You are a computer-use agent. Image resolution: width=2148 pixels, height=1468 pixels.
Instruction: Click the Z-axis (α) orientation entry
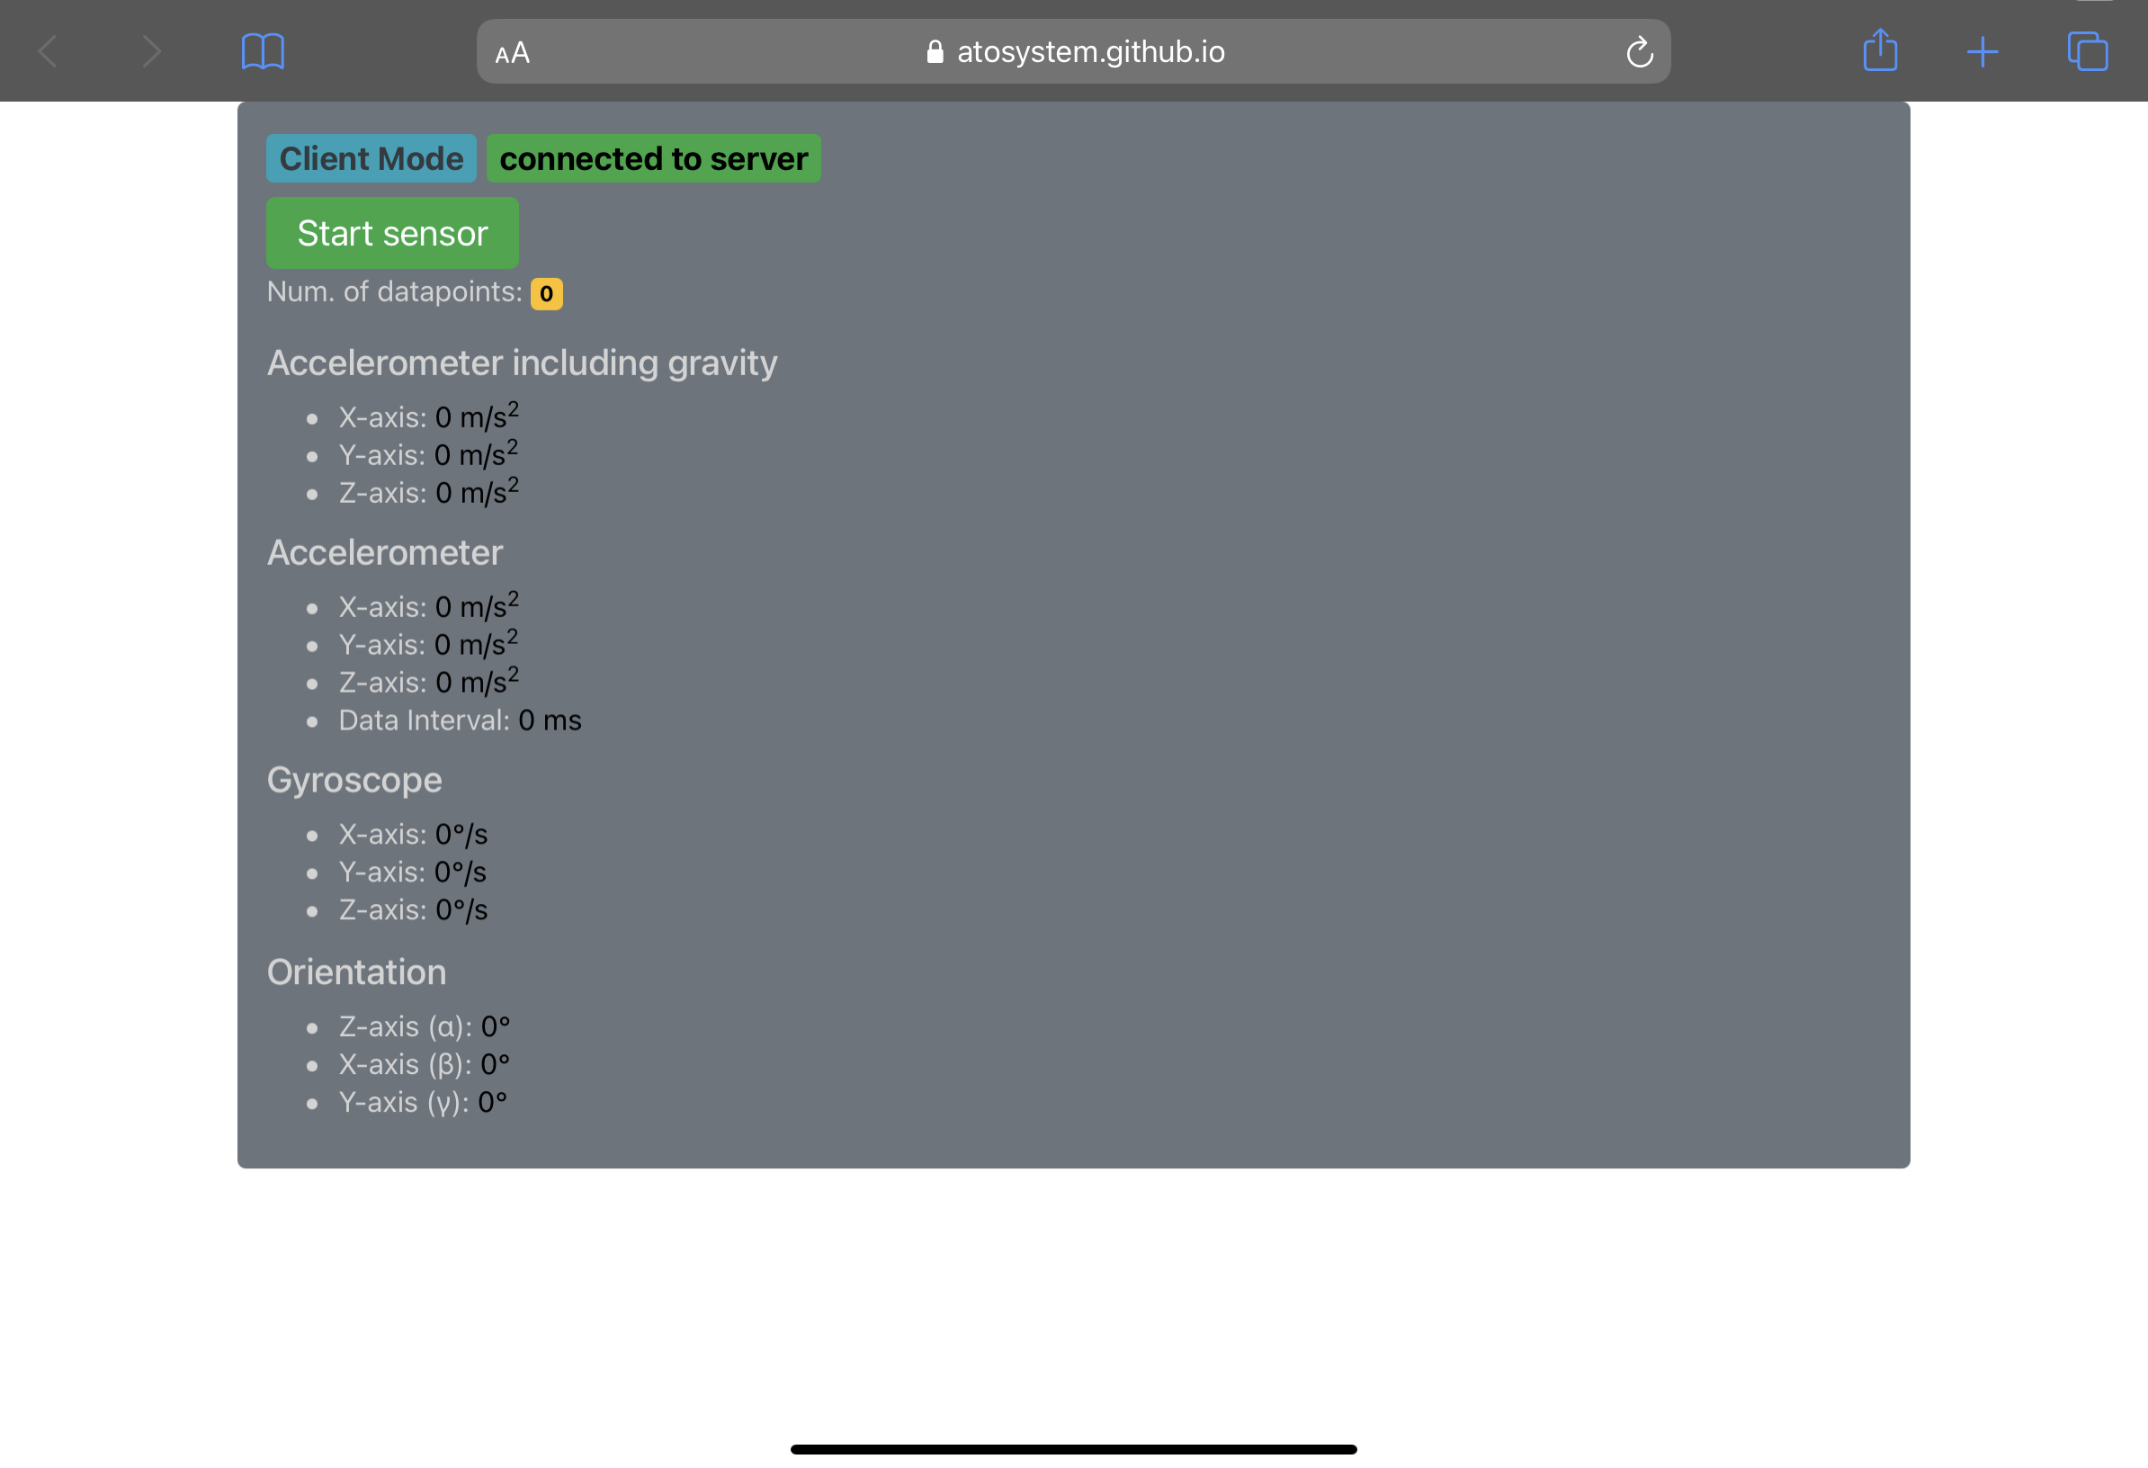pos(424,1027)
